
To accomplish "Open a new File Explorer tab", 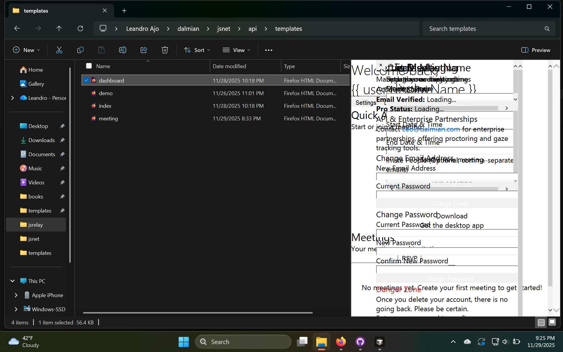I will (124, 11).
